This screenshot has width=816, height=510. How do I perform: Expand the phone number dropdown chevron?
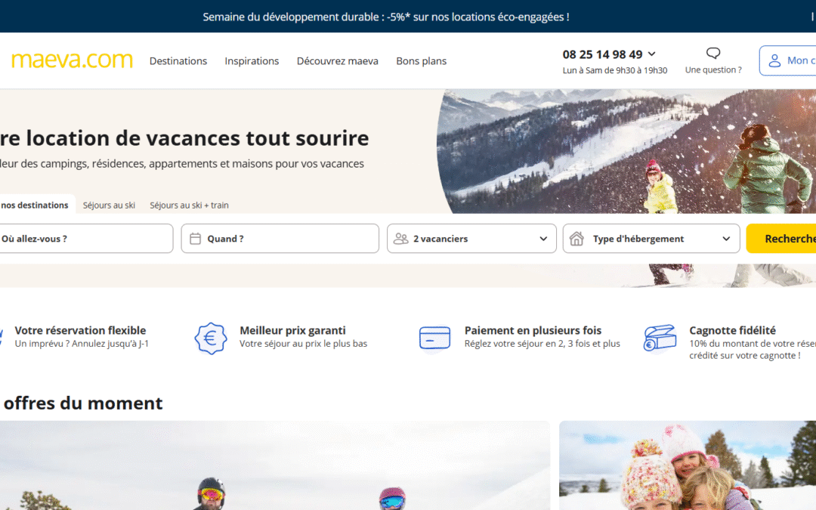pyautogui.click(x=652, y=54)
